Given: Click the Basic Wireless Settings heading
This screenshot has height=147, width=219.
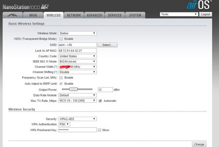Looking at the screenshot, I should (x=26, y=23).
